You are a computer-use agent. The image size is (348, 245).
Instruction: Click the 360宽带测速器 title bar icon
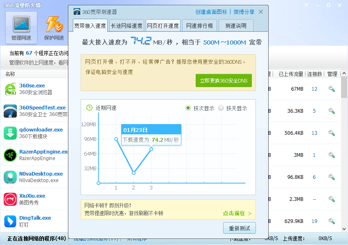click(x=77, y=12)
